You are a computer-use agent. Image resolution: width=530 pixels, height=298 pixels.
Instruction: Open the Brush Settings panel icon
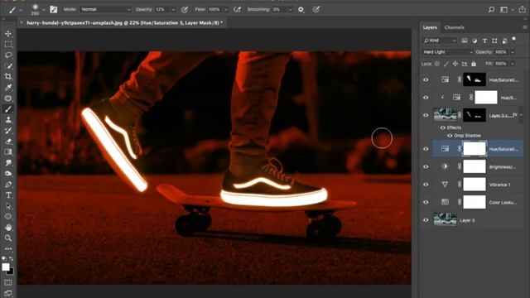[53, 9]
